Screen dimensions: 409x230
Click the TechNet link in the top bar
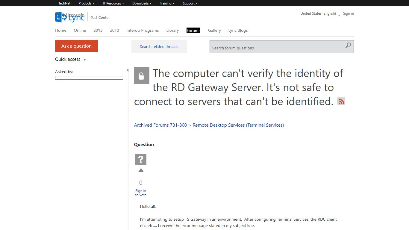click(64, 3)
